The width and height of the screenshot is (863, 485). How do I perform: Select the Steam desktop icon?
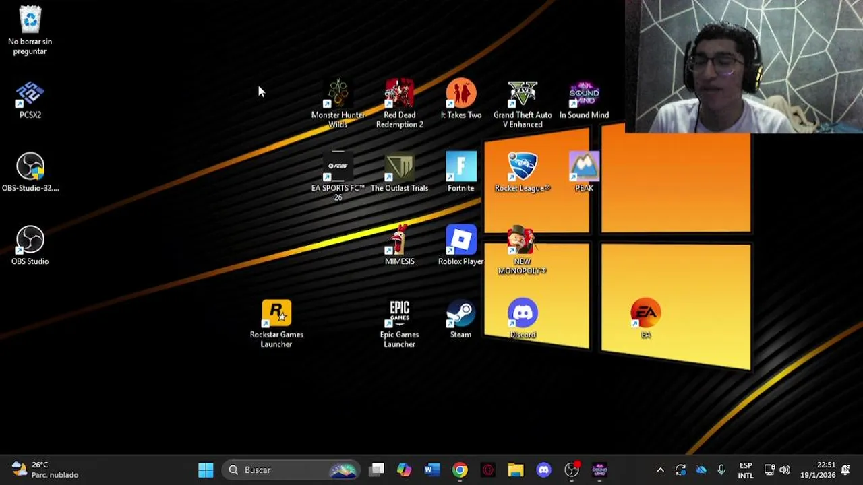(461, 319)
